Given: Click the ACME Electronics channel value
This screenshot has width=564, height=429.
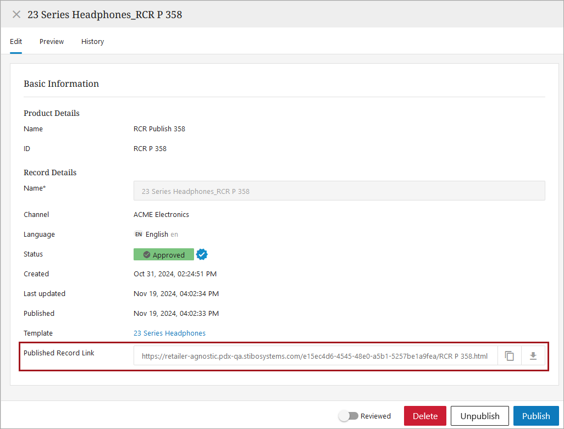Looking at the screenshot, I should click(161, 215).
